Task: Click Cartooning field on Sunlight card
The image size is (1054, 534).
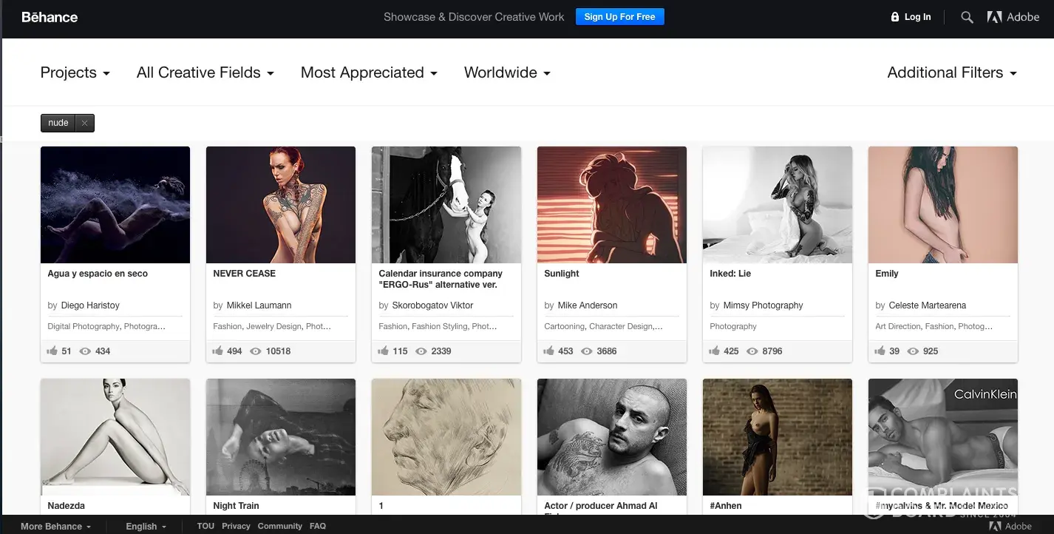Action: (x=565, y=326)
